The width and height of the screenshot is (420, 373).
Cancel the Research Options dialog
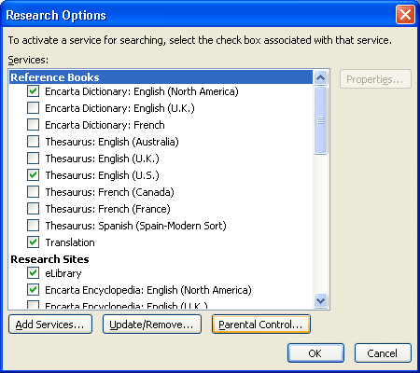[383, 353]
